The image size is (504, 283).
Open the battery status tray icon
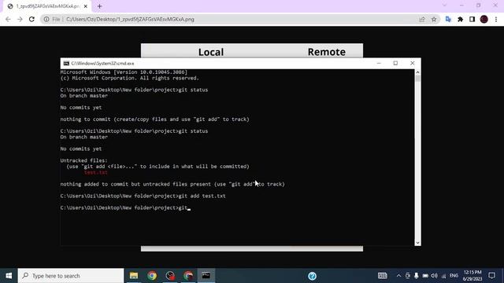click(x=425, y=276)
